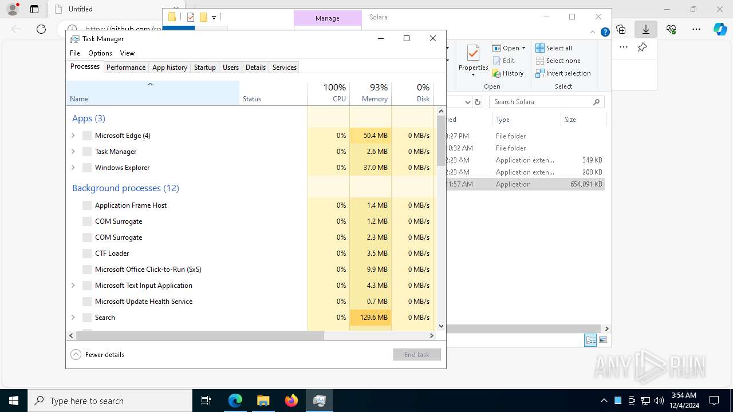Switch to the Performance tab
This screenshot has height=412, width=733.
126,68
